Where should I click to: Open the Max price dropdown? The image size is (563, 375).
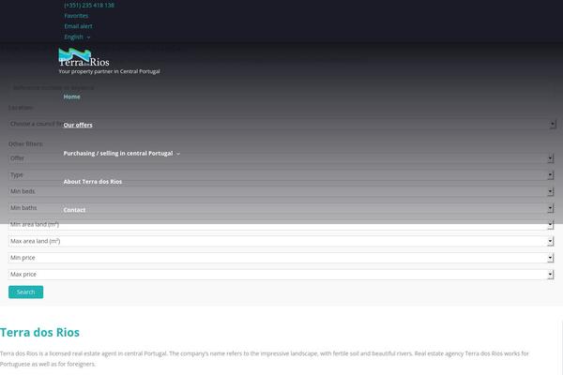pyautogui.click(x=281, y=274)
